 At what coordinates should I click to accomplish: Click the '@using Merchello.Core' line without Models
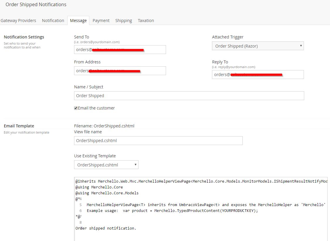(x=99, y=187)
